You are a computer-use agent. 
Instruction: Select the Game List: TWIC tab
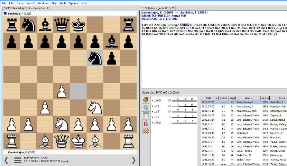[160, 92]
